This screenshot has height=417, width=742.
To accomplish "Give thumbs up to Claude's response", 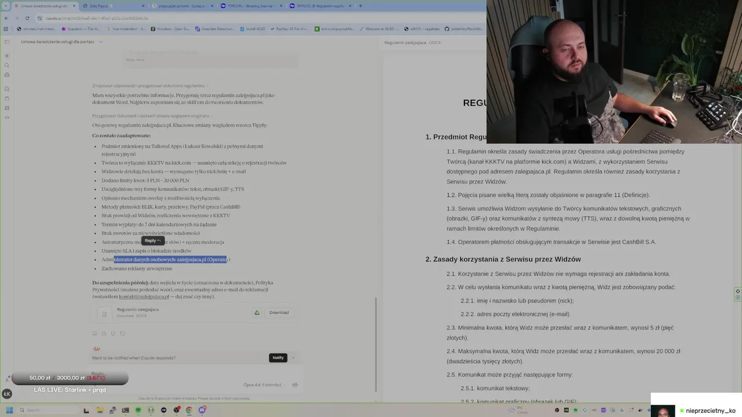I will point(104,334).
